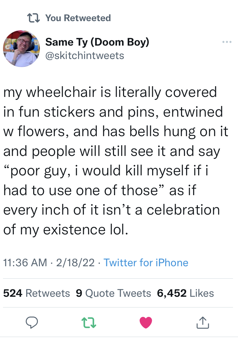Show the 6,452 Likes list
Screen dimensions: 238x338
click(185, 293)
